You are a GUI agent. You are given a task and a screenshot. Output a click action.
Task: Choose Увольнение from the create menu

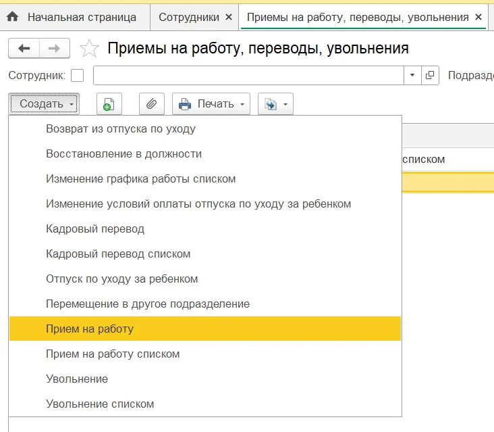(77, 379)
